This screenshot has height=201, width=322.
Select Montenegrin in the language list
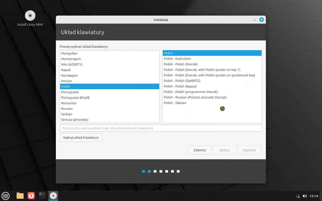[x=110, y=59]
